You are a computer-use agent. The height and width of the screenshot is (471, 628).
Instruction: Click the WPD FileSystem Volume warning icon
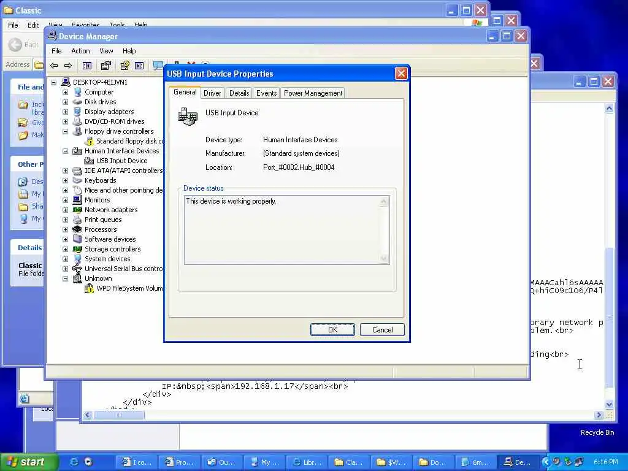point(89,288)
